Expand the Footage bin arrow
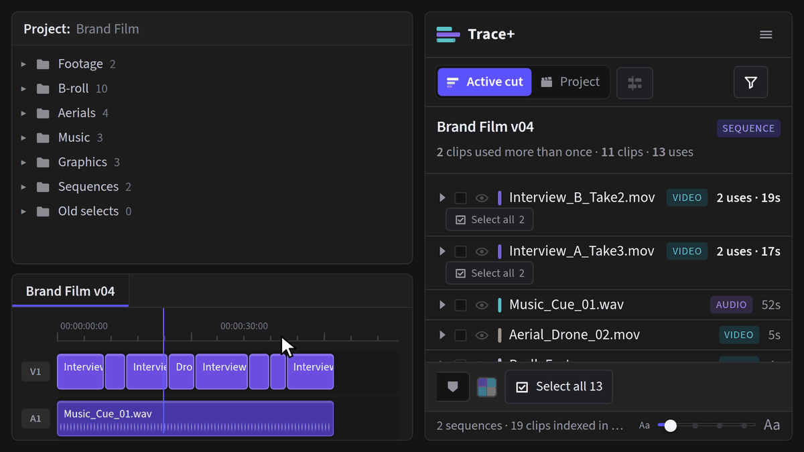804x452 pixels. click(23, 64)
